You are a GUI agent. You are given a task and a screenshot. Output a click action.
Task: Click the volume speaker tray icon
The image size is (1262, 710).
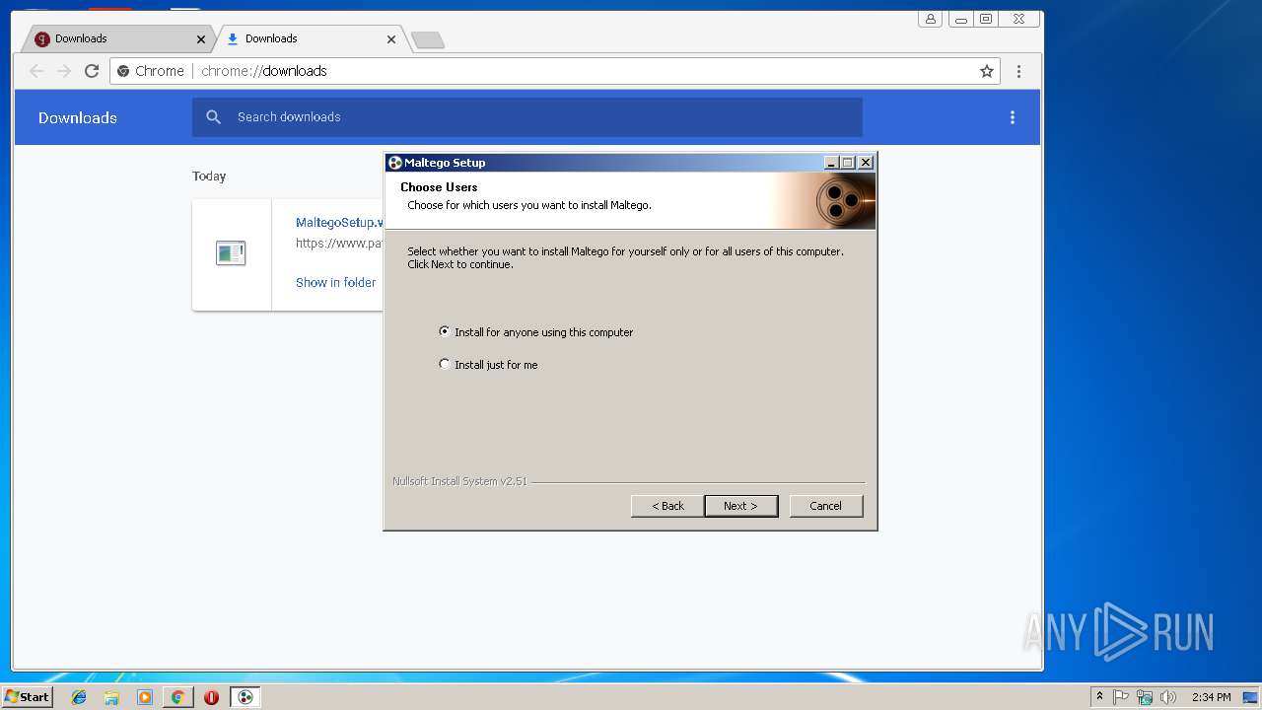click(x=1168, y=697)
